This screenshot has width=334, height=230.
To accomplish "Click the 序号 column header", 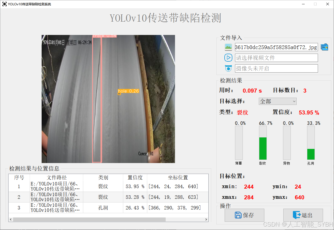I will coord(19,177).
